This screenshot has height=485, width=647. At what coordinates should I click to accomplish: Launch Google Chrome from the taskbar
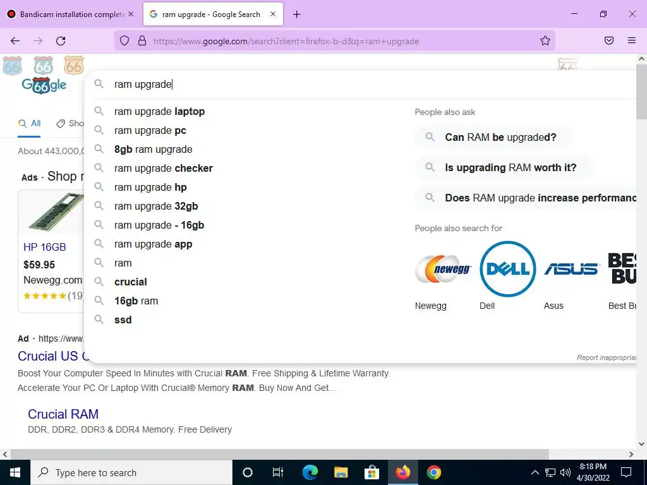433,472
